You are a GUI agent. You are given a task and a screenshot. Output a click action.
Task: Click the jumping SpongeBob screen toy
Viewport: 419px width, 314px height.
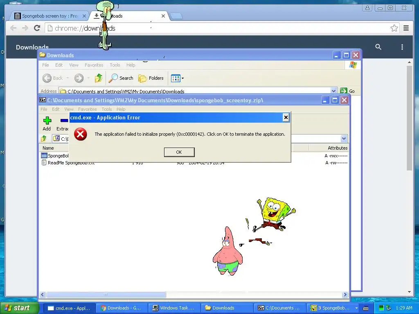[275, 214]
